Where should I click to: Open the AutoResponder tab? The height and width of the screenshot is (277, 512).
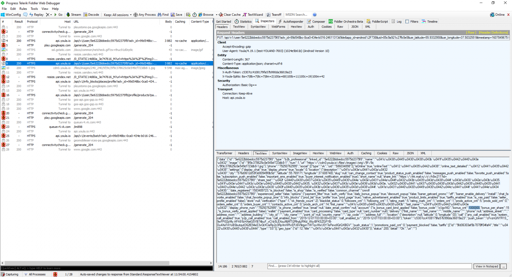tap(291, 22)
